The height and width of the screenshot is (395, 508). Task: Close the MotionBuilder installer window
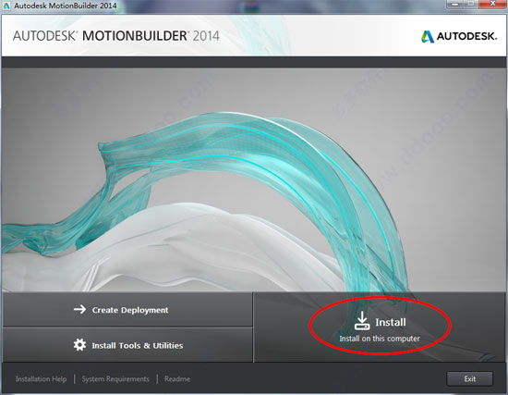493,4
